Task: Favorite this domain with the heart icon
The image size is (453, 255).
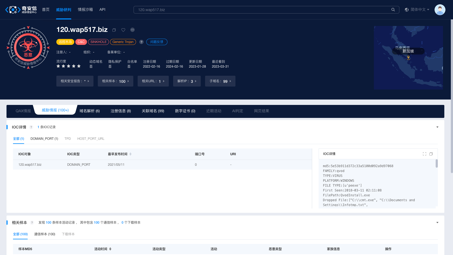Action: 123,30
